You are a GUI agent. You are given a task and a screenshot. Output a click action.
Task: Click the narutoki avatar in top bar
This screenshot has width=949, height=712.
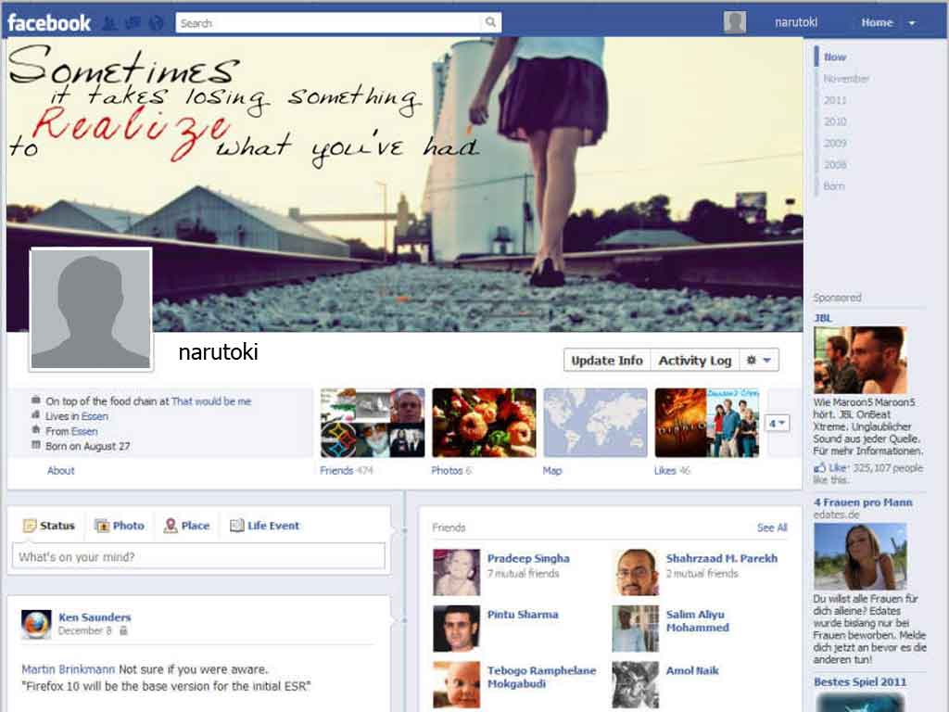point(735,23)
